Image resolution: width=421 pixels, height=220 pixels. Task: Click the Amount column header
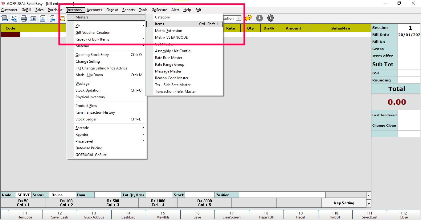point(293,28)
